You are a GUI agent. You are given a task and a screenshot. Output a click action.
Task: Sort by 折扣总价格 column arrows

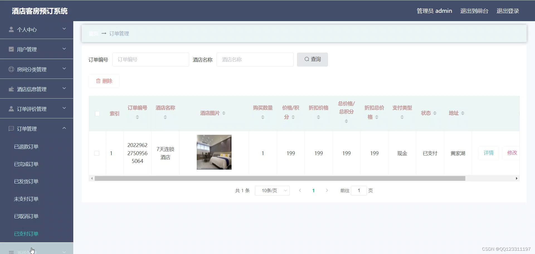377,117
